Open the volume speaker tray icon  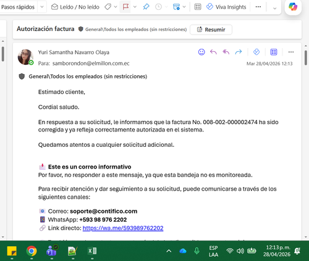coord(240,251)
